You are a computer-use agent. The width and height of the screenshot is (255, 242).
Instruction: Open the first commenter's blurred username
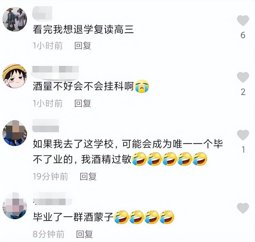(x=42, y=14)
